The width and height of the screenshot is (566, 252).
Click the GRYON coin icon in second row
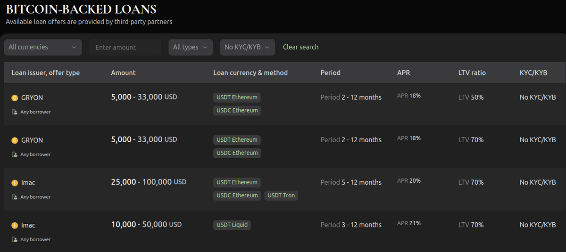tap(15, 140)
